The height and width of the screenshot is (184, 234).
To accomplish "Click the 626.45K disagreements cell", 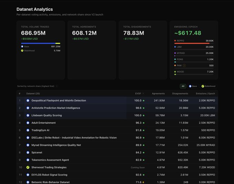I will coord(183,152).
